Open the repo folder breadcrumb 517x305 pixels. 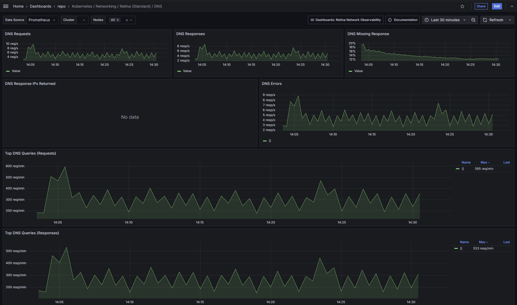tap(61, 6)
